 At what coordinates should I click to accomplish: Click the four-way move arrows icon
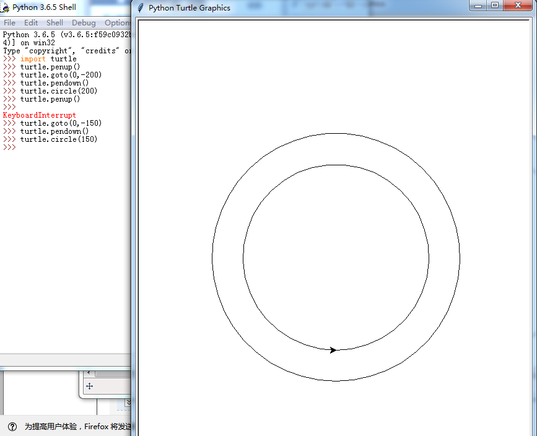point(89,386)
